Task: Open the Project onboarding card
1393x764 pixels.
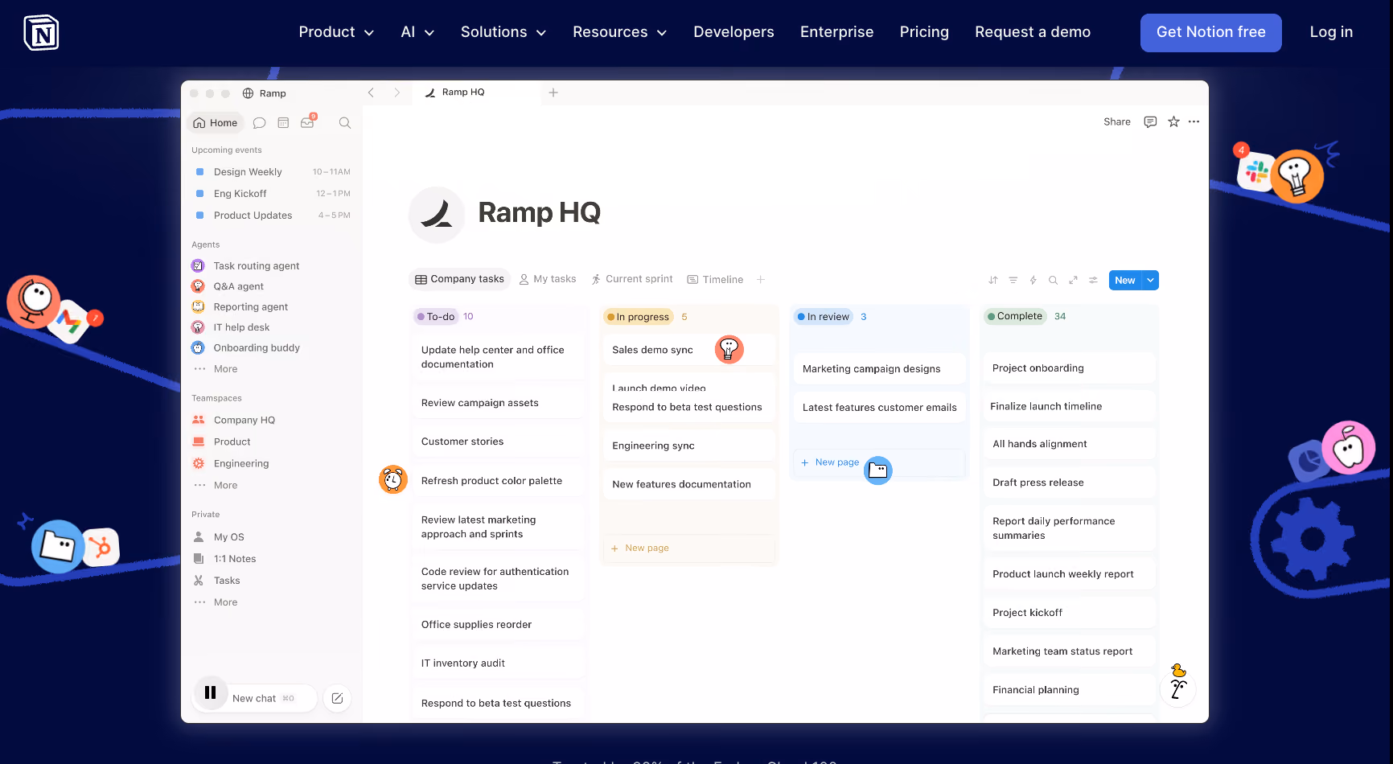Action: 1069,368
